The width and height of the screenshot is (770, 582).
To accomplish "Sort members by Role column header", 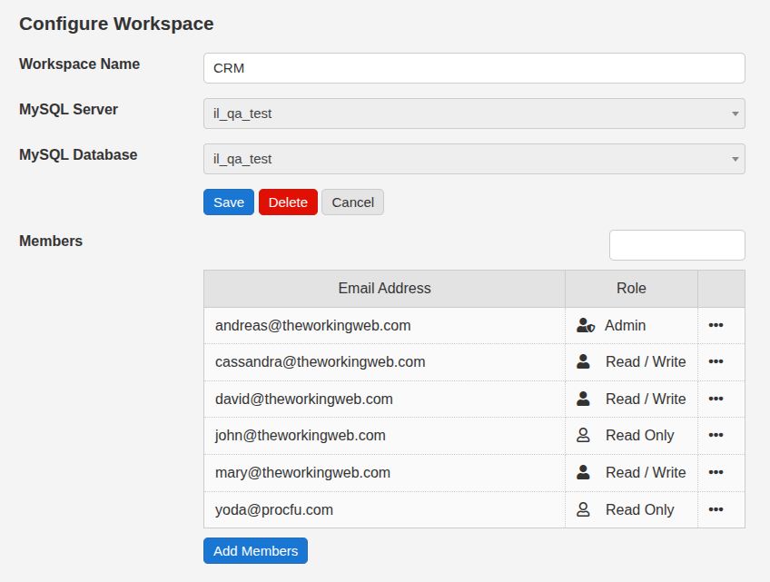I will pyautogui.click(x=631, y=288).
